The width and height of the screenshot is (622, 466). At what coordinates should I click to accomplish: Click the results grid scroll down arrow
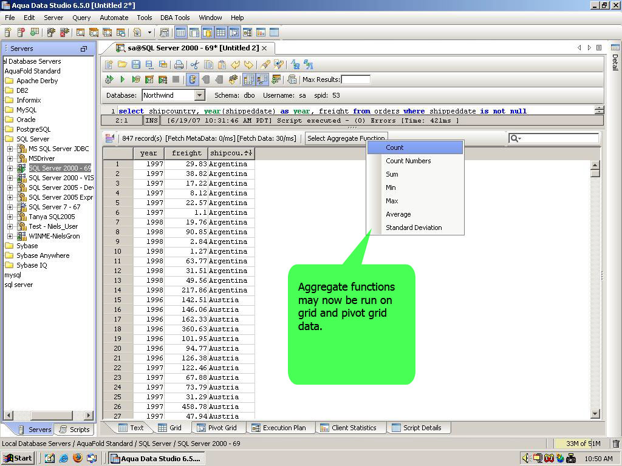click(595, 414)
